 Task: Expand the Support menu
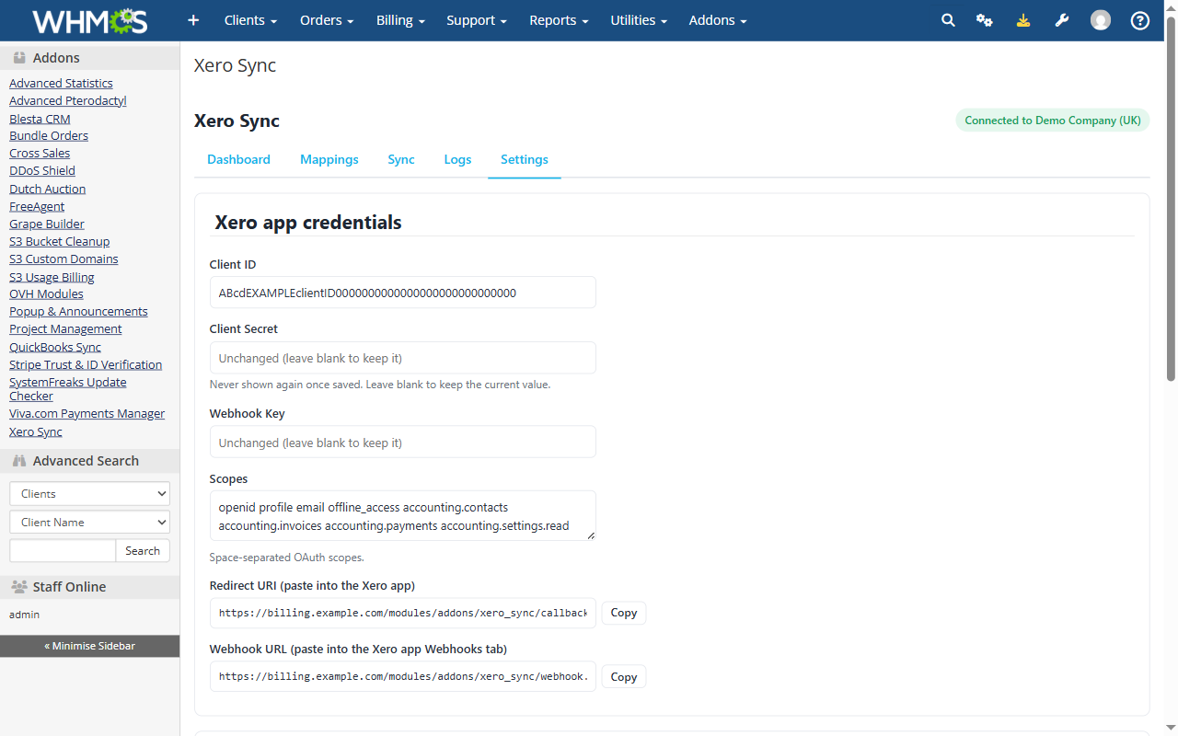477,20
